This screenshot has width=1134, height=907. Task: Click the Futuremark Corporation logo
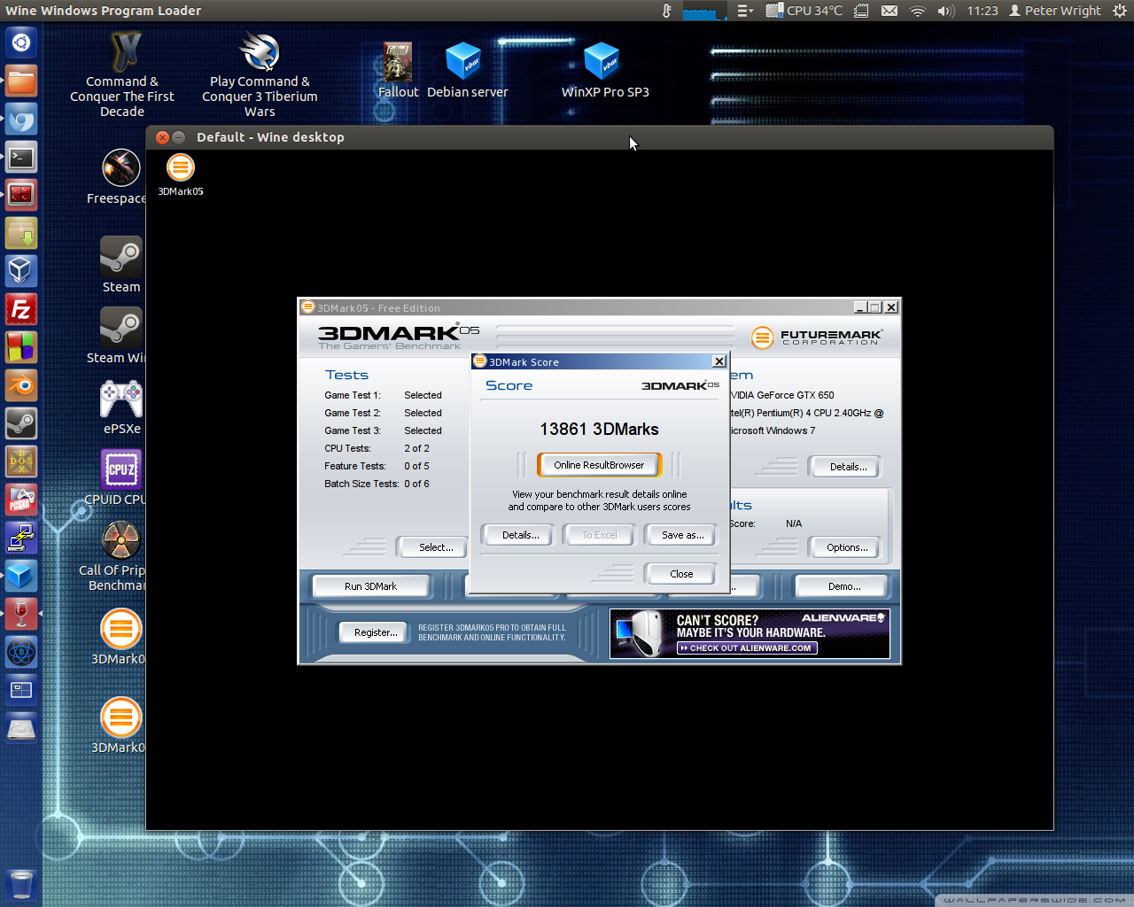click(817, 337)
